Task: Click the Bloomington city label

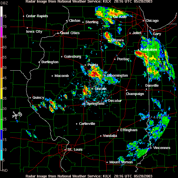Action: 117,76
